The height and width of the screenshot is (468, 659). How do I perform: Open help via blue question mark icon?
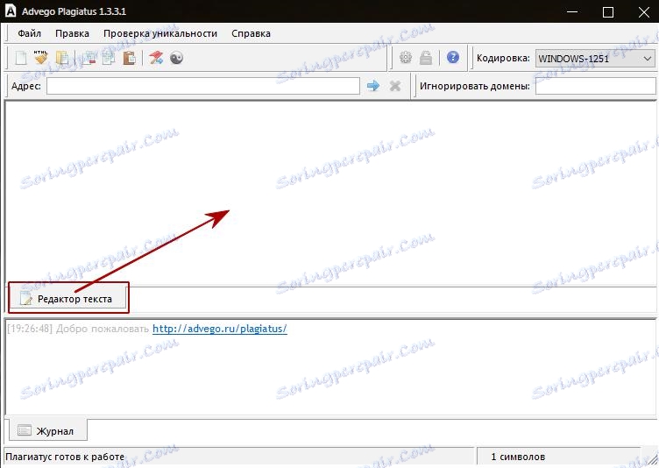(453, 57)
